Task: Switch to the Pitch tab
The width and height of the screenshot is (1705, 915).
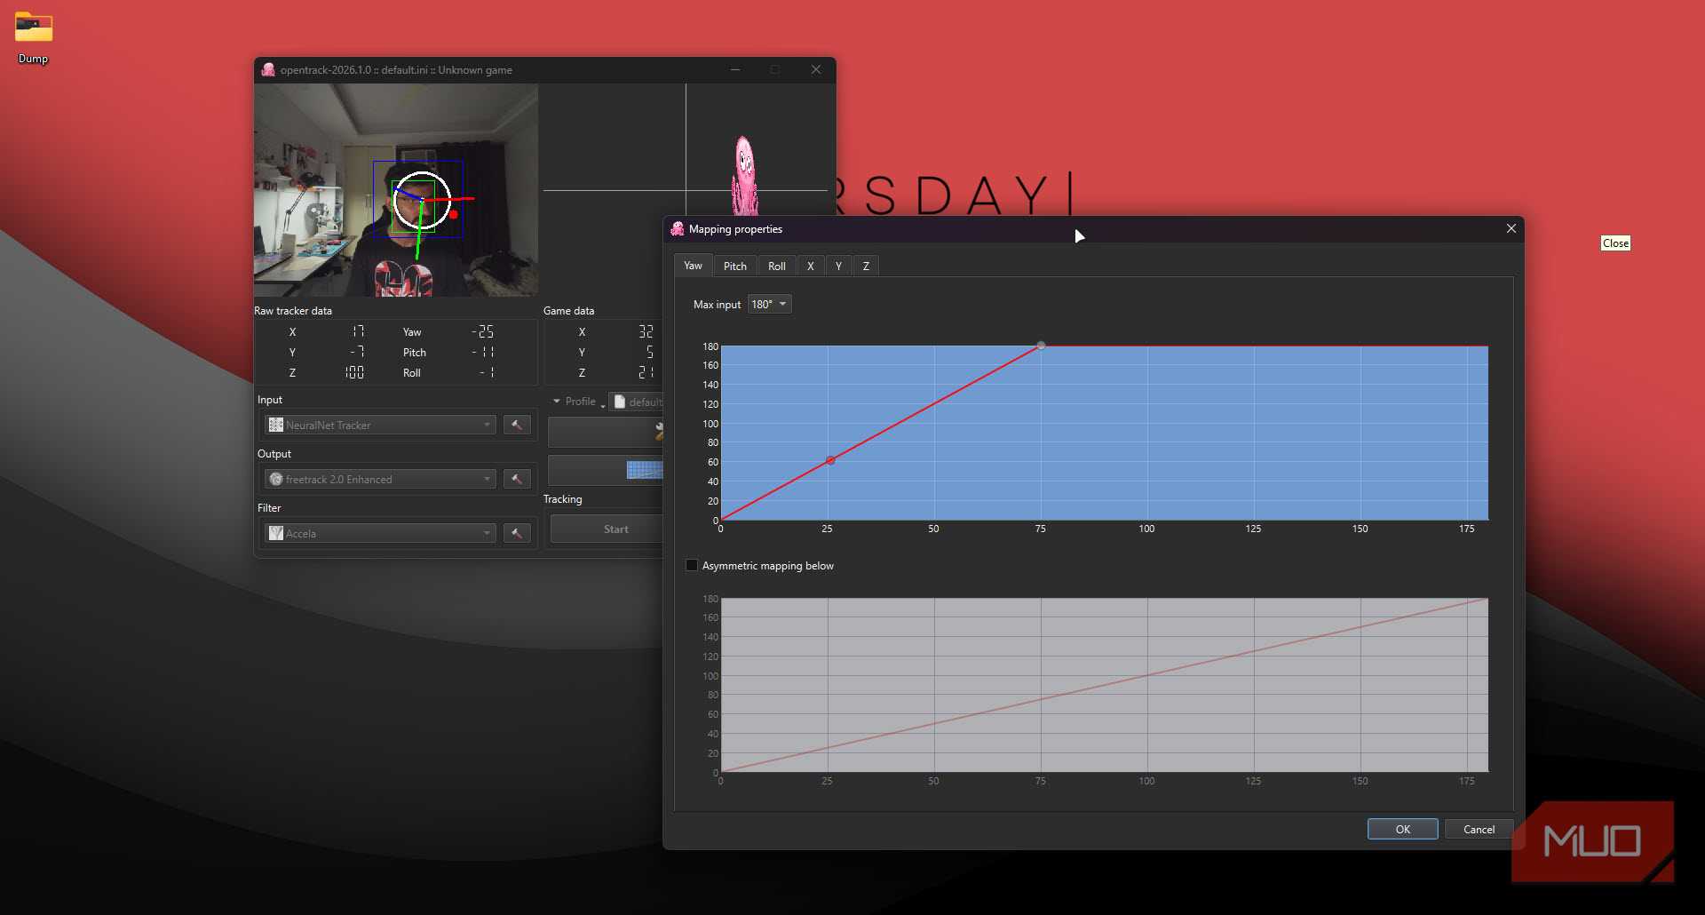Action: click(735, 266)
